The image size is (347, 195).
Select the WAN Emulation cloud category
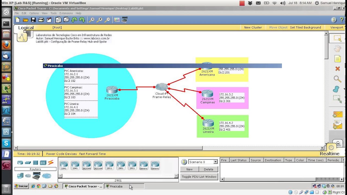[x=28, y=176]
